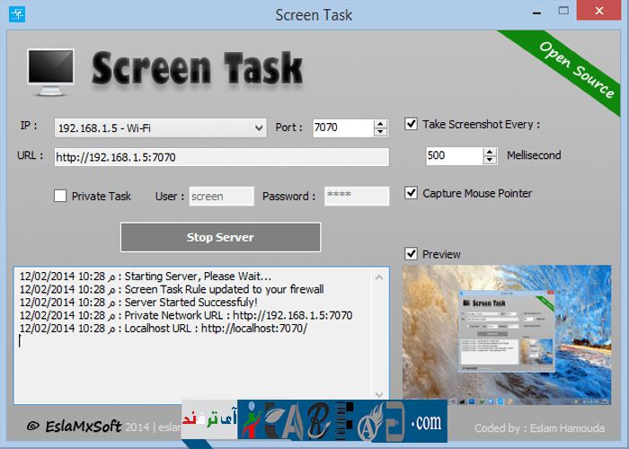
Task: Enable the Private Task checkbox
Action: click(60, 196)
